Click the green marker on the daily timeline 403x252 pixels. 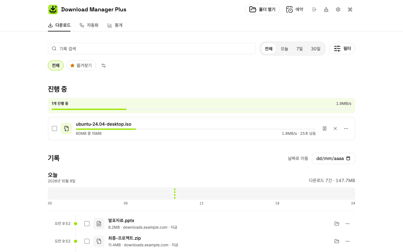point(175,193)
